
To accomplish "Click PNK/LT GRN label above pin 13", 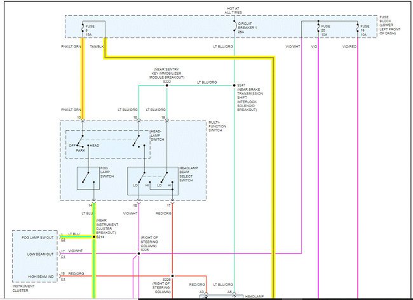I will 71,110.
